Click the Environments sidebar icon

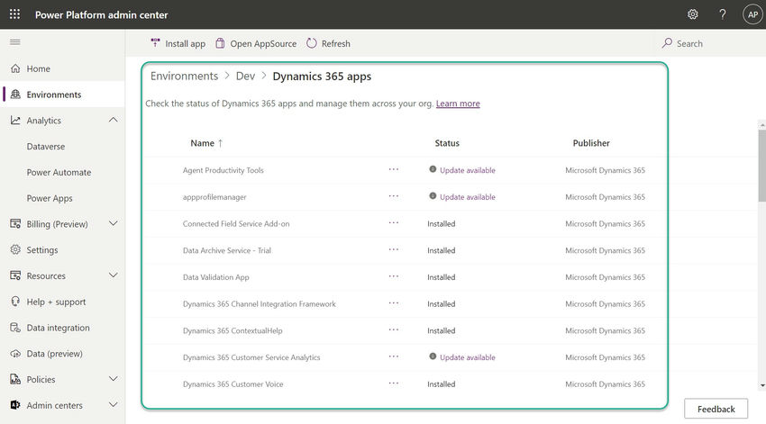[x=15, y=95]
